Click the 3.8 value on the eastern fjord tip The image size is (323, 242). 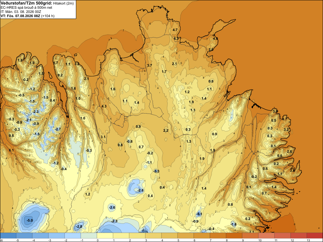click(x=292, y=170)
